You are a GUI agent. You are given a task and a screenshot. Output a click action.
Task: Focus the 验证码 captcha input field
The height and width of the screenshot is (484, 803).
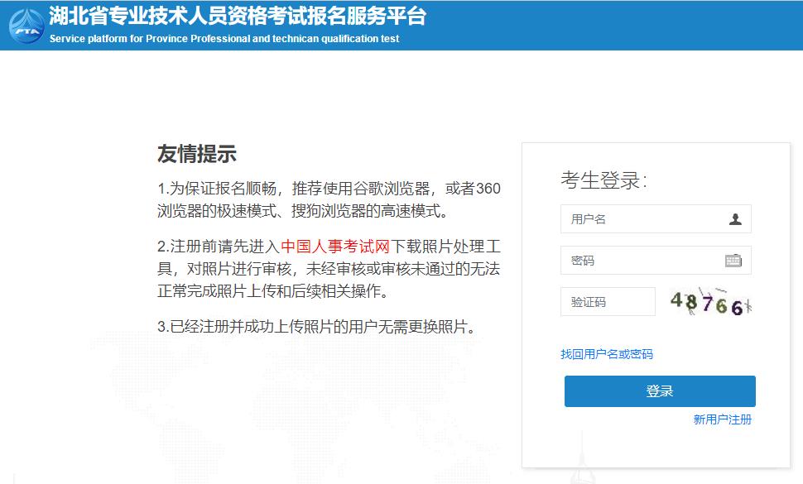click(608, 301)
